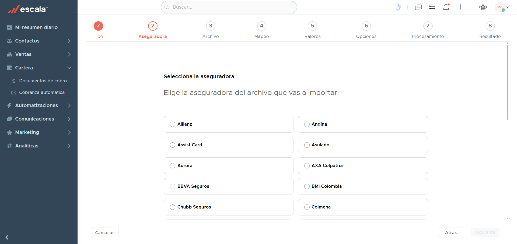Go to step 5 Valores

tap(312, 30)
